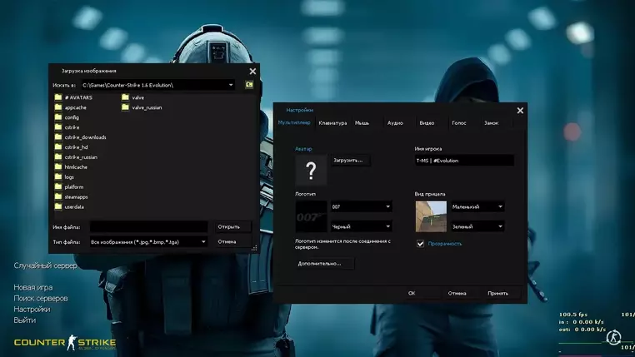
Task: Switch to the Клавиатура tab
Action: click(332, 123)
